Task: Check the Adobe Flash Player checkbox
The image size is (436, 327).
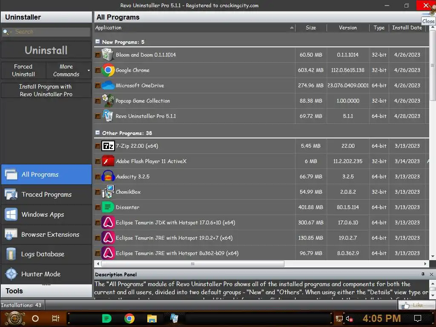Action: (98, 161)
